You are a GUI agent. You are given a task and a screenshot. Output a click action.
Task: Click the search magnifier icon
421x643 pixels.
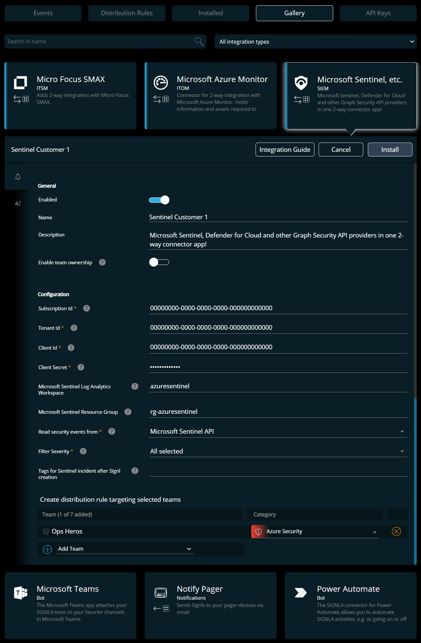pos(199,41)
